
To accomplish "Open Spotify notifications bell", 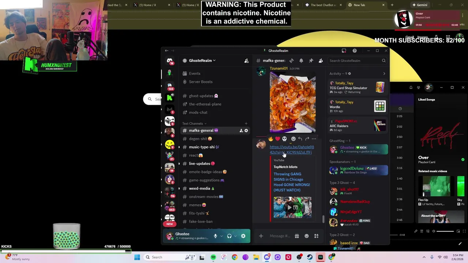I will pos(411,88).
